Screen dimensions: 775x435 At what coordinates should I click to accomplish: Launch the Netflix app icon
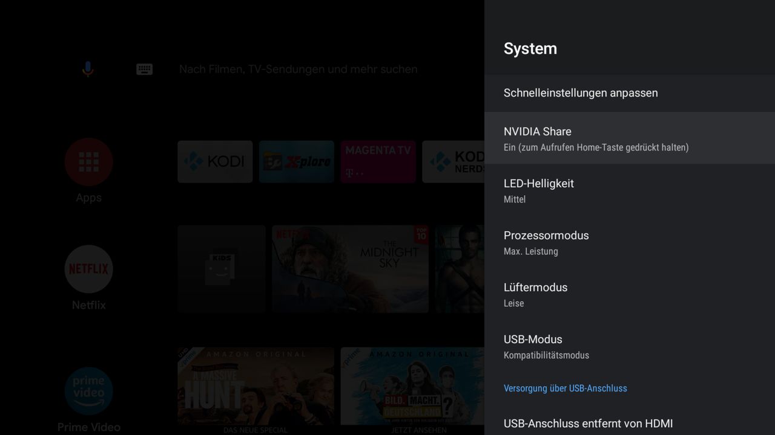[88, 269]
